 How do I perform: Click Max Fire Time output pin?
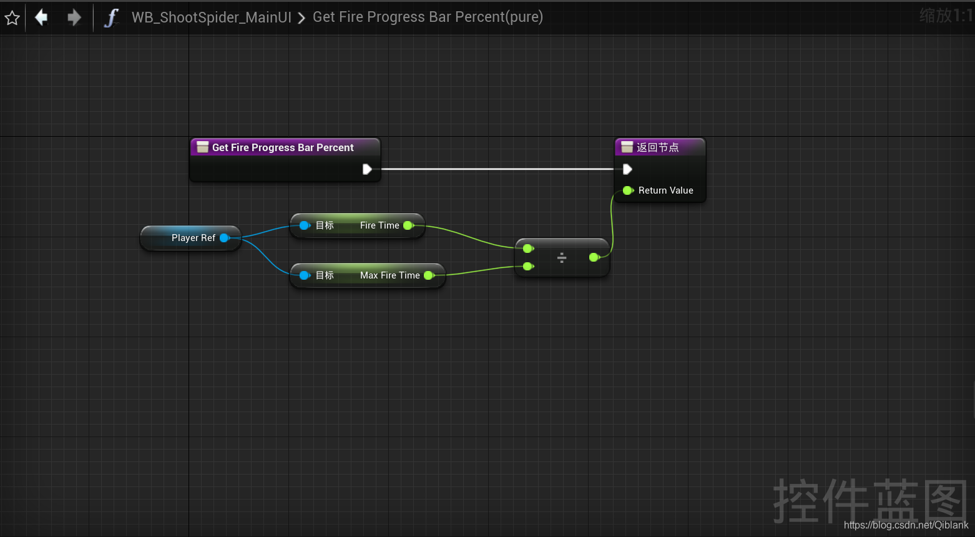[x=429, y=275]
